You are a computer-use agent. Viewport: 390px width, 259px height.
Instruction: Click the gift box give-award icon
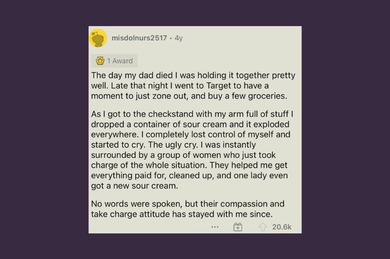pyautogui.click(x=238, y=227)
